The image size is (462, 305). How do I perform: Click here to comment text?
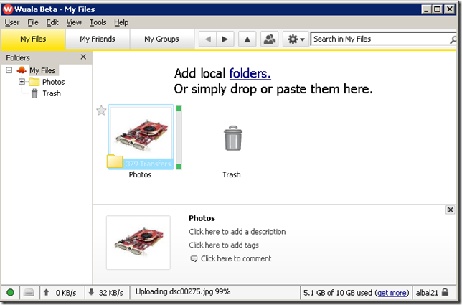click(236, 259)
